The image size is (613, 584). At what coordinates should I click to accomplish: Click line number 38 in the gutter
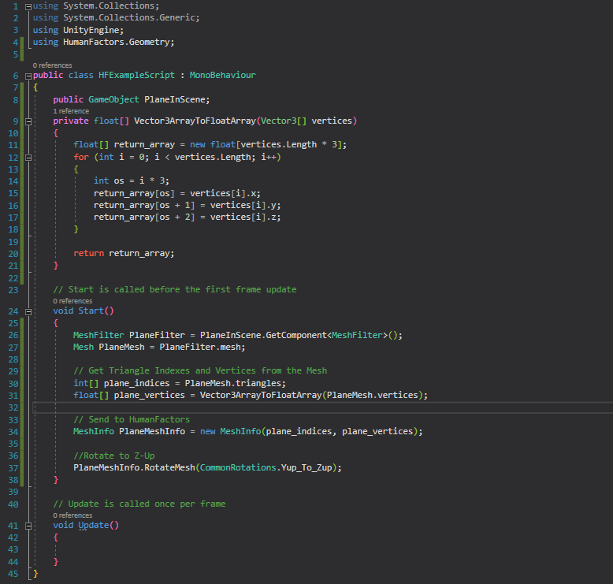point(13,480)
